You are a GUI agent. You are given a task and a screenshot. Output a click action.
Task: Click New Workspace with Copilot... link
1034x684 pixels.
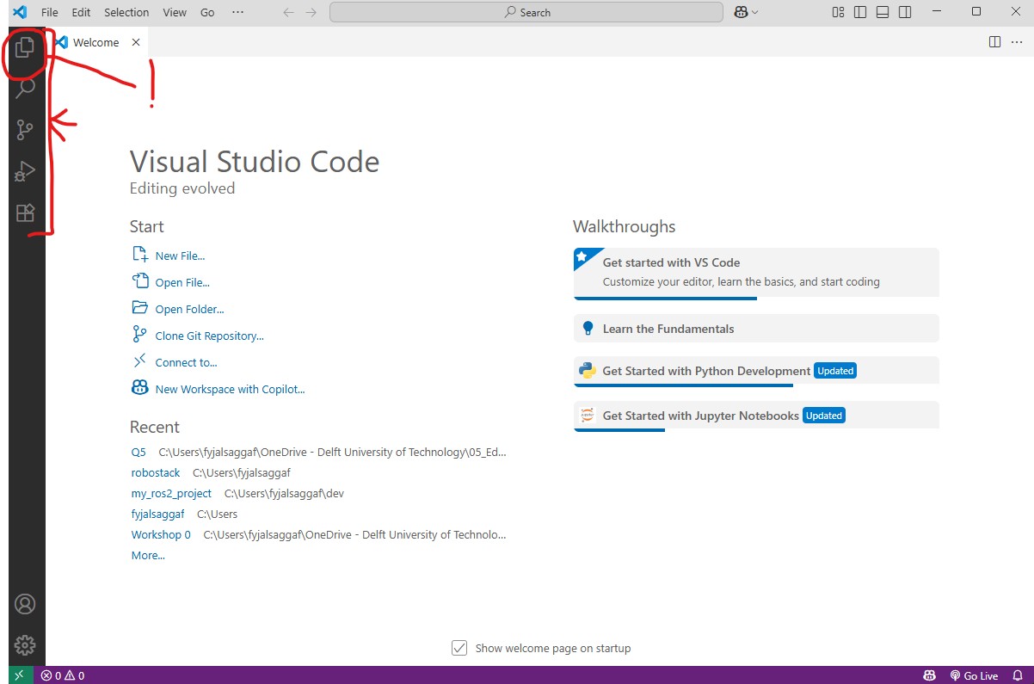click(230, 389)
